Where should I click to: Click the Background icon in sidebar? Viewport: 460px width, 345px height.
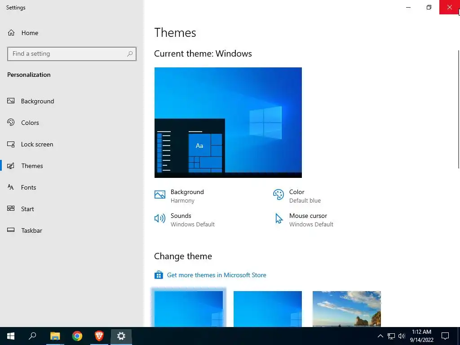tap(11, 101)
